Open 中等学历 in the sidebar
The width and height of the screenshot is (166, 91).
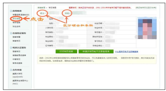click(16, 59)
